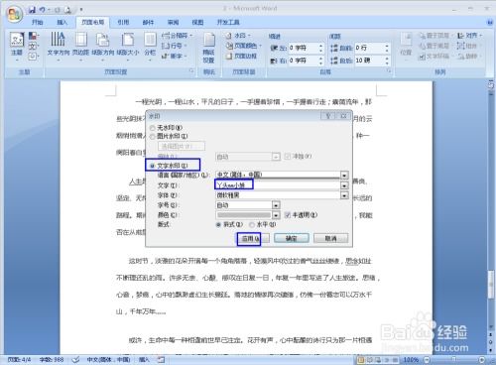Open Text Direction (文字方向) options
The image size is (496, 365).
point(58,47)
